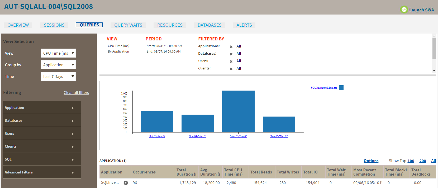Open the Group by Application dropdown
Viewport: 438px width, 188px height.
[58, 65]
